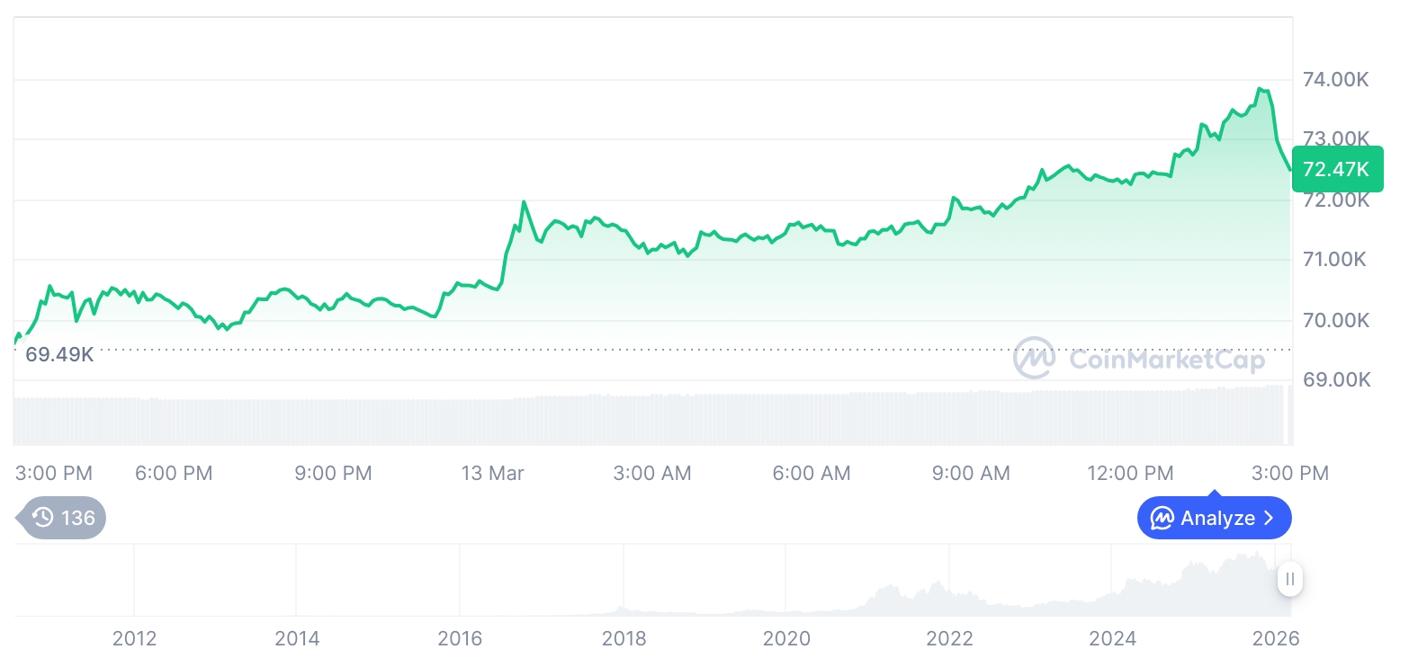This screenshot has height=658, width=1409.
Task: Click the history clock icon beside 136
Action: coord(42,517)
